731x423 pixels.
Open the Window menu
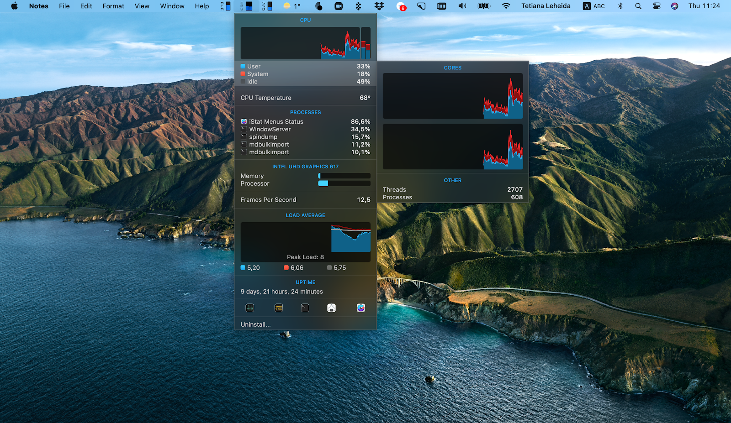coord(172,6)
